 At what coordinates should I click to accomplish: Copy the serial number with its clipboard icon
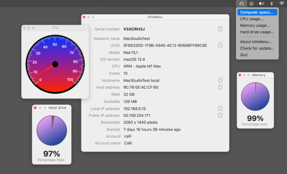(220, 29)
